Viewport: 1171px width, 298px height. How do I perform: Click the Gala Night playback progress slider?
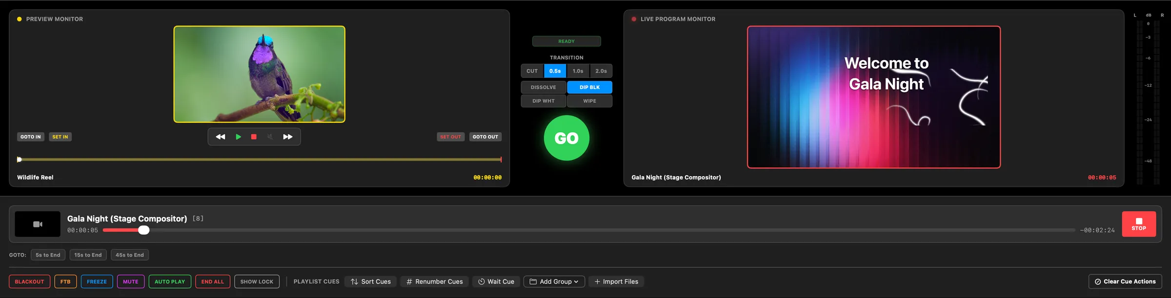(589, 230)
